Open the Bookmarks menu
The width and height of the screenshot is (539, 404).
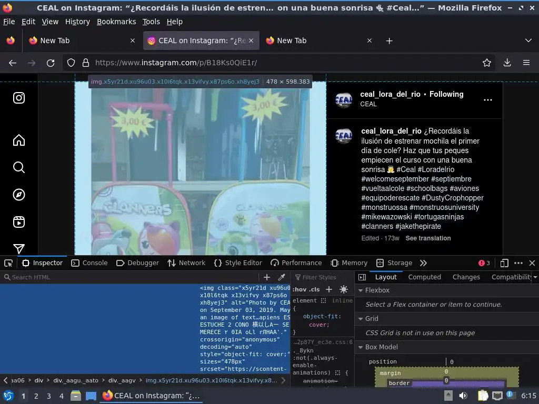click(x=116, y=22)
